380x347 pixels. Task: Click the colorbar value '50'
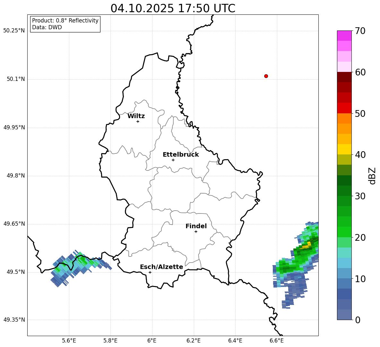point(360,114)
